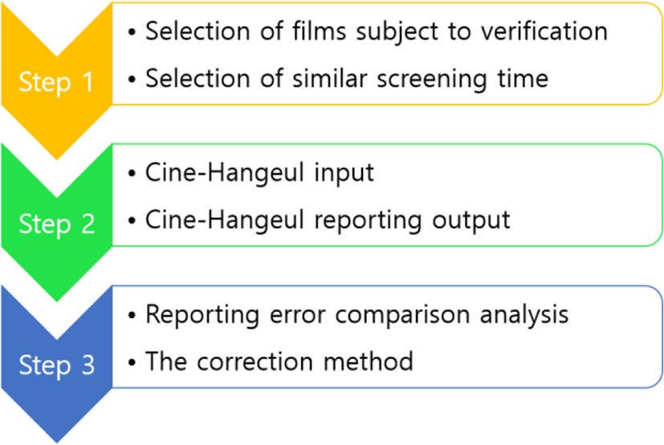Click the blue-bordered Step 3 content box

pos(387,337)
